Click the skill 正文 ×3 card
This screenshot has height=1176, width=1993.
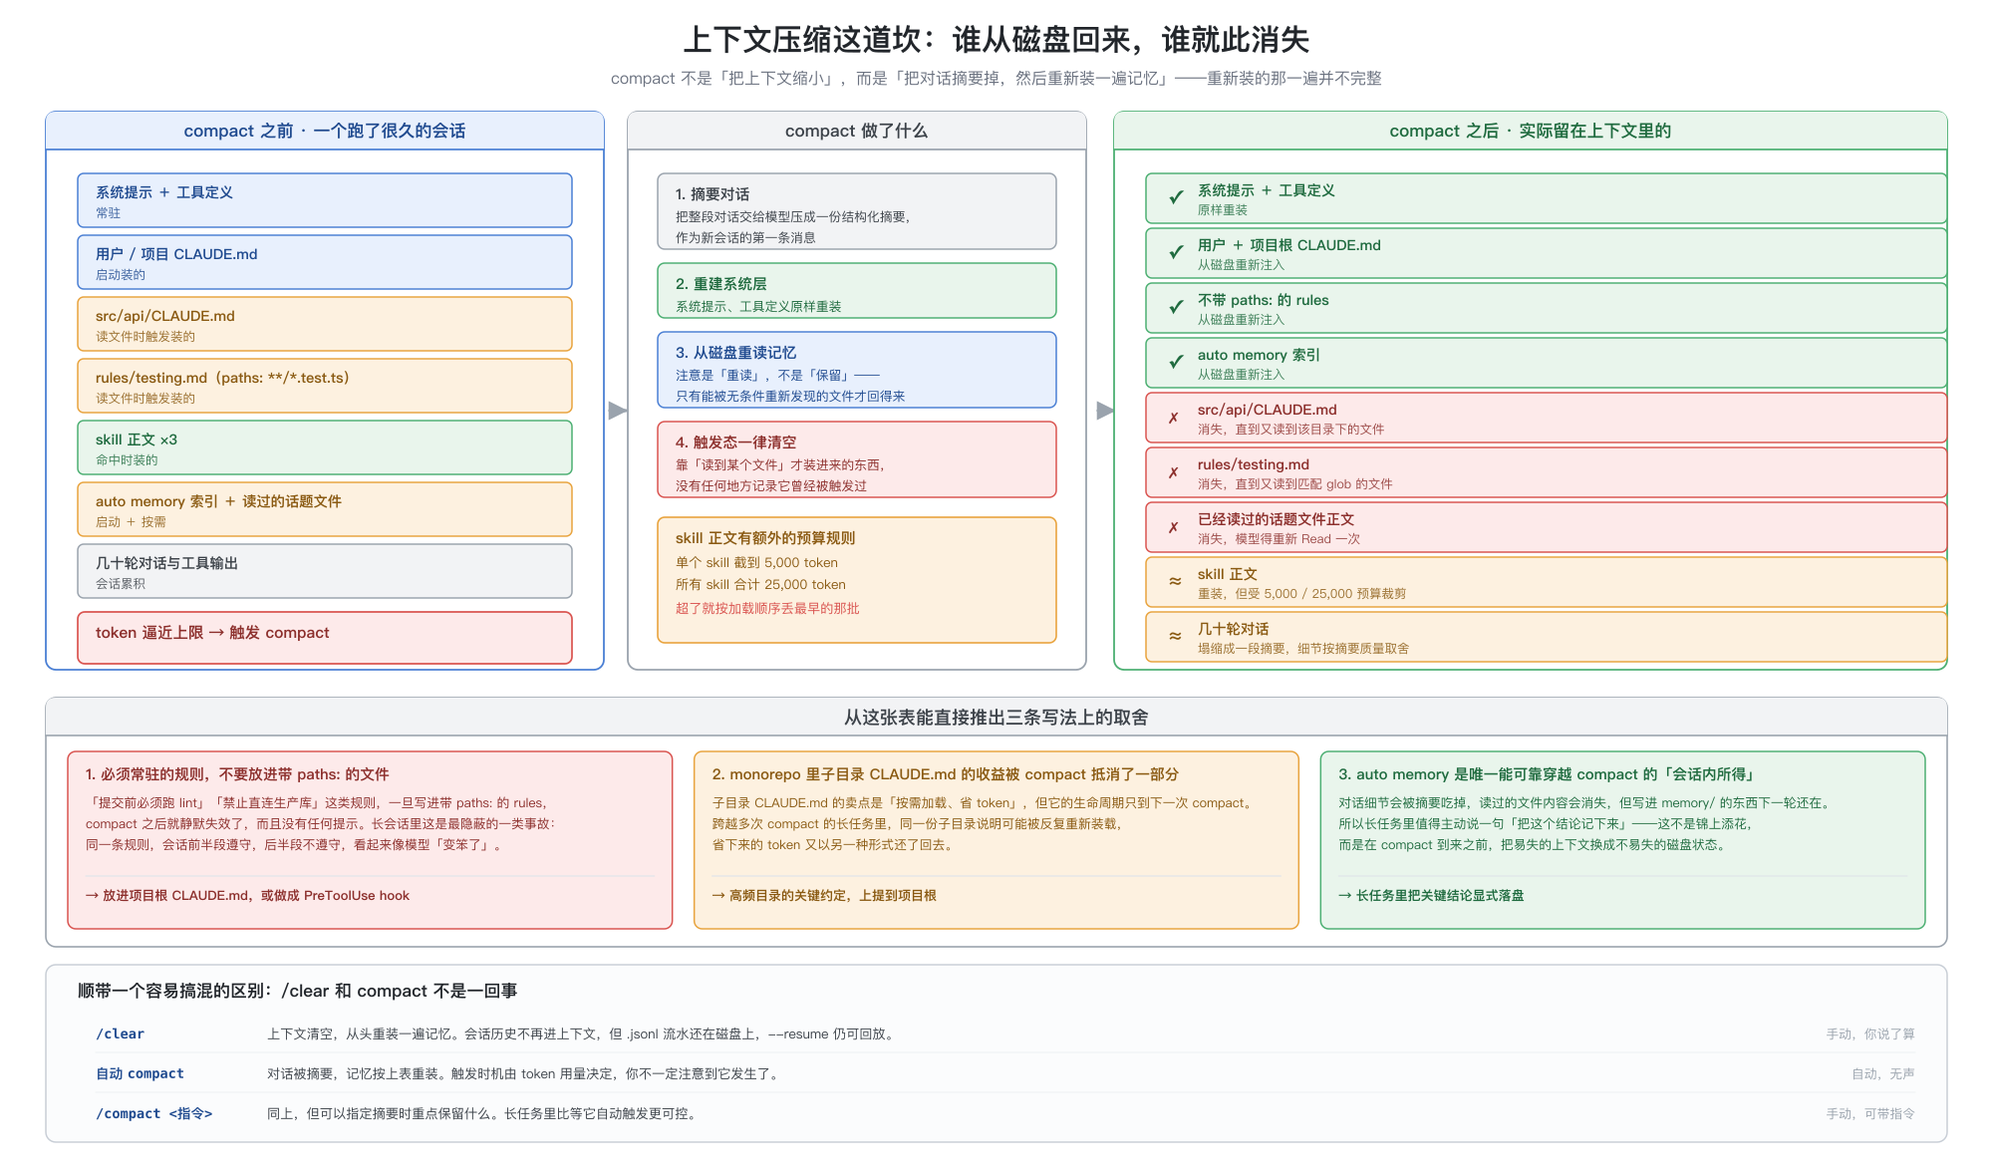coord(325,447)
